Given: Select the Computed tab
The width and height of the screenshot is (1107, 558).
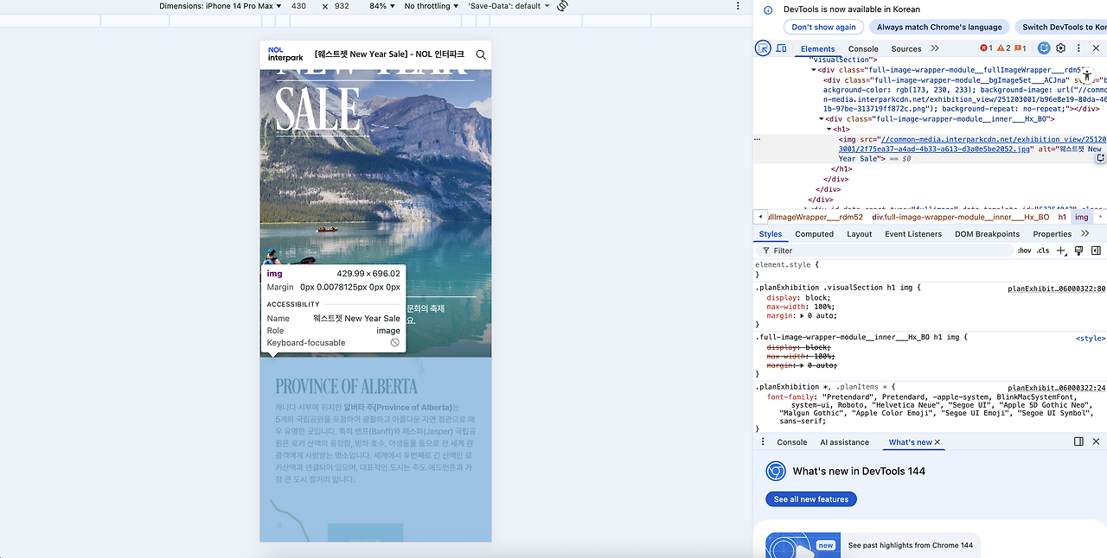Looking at the screenshot, I should coord(815,234).
